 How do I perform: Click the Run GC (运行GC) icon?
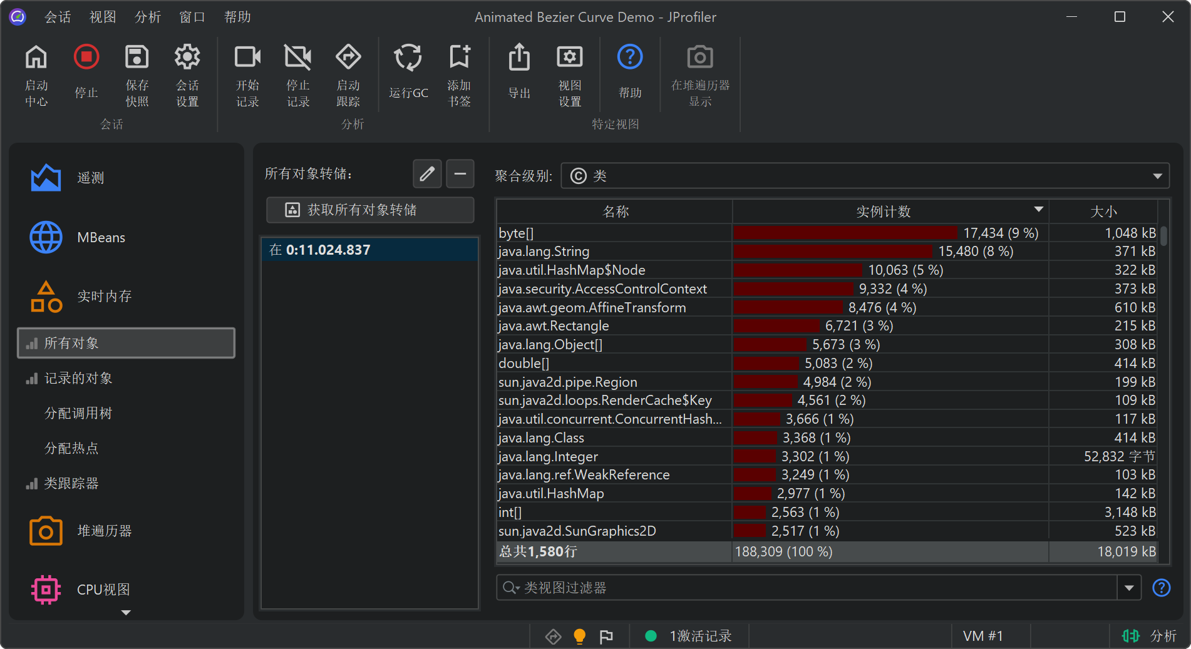(408, 58)
